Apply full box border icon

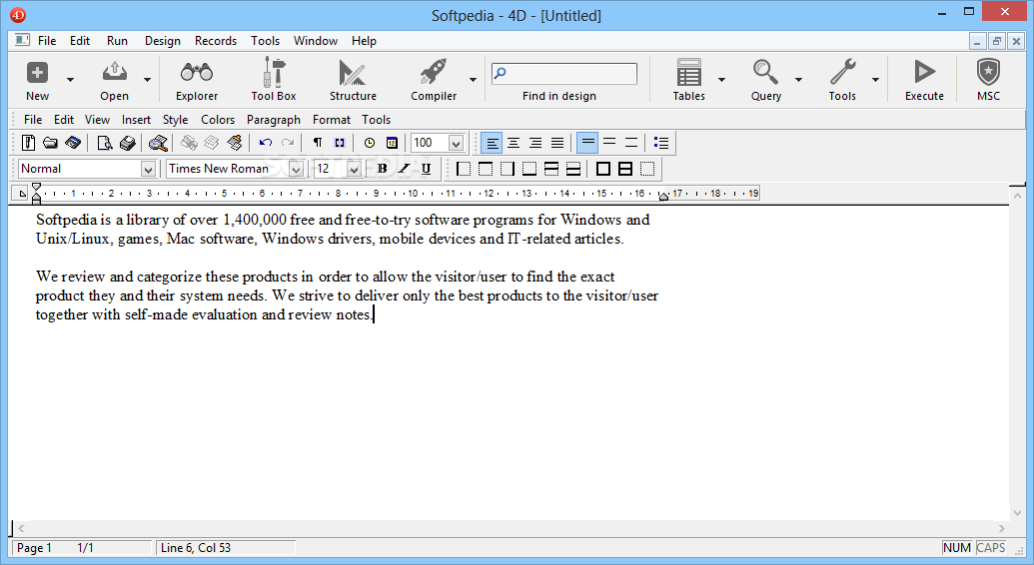[x=602, y=169]
